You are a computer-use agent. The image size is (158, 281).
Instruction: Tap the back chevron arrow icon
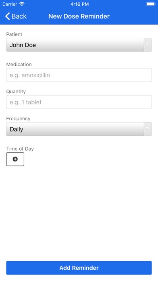coord(8,16)
